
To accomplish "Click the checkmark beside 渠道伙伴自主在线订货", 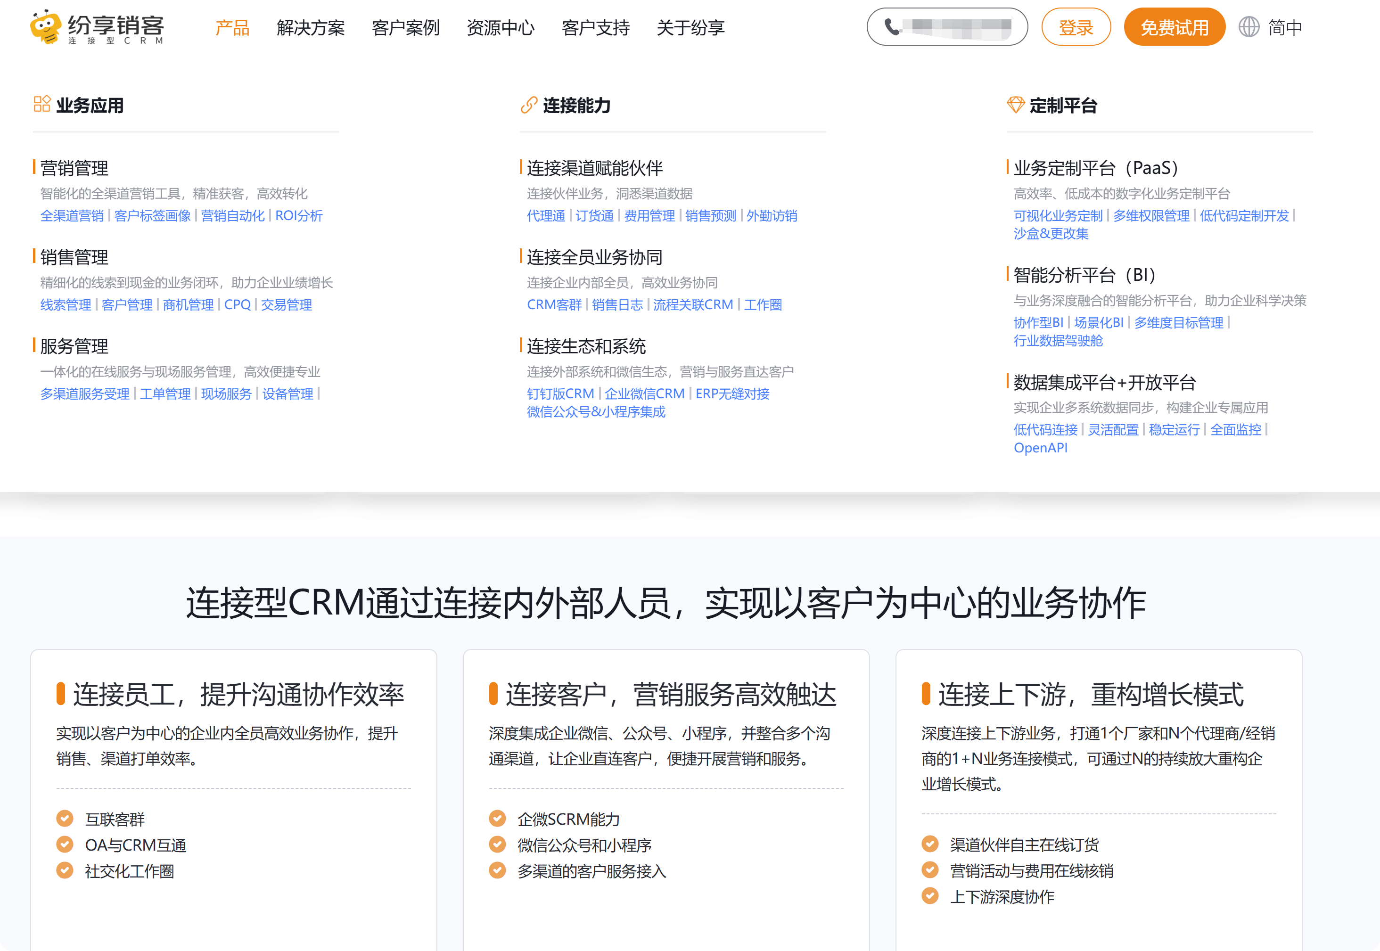I will (x=929, y=844).
